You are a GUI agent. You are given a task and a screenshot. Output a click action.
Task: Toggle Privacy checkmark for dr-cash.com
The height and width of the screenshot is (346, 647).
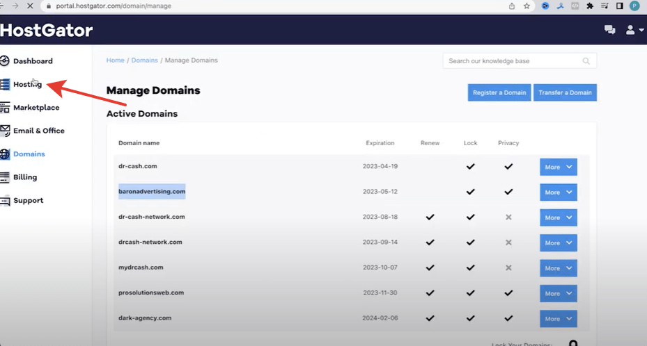tap(508, 166)
